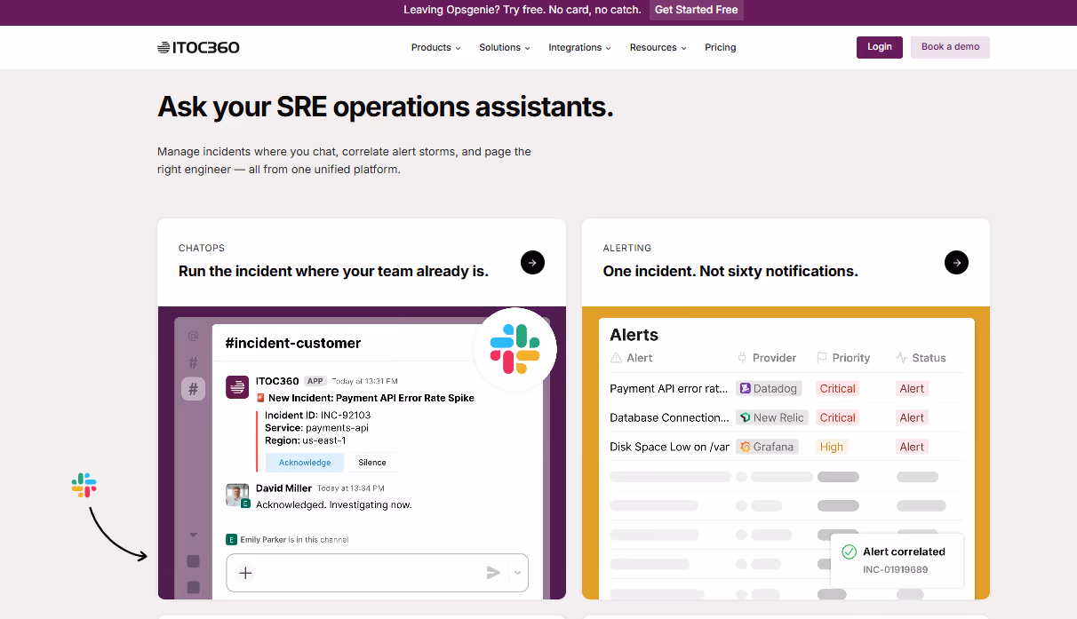Click the Alert status on Disk Space row
The image size is (1077, 619).
(912, 447)
